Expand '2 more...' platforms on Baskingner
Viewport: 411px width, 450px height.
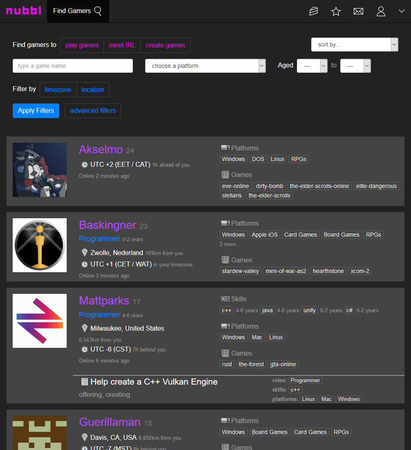(230, 244)
